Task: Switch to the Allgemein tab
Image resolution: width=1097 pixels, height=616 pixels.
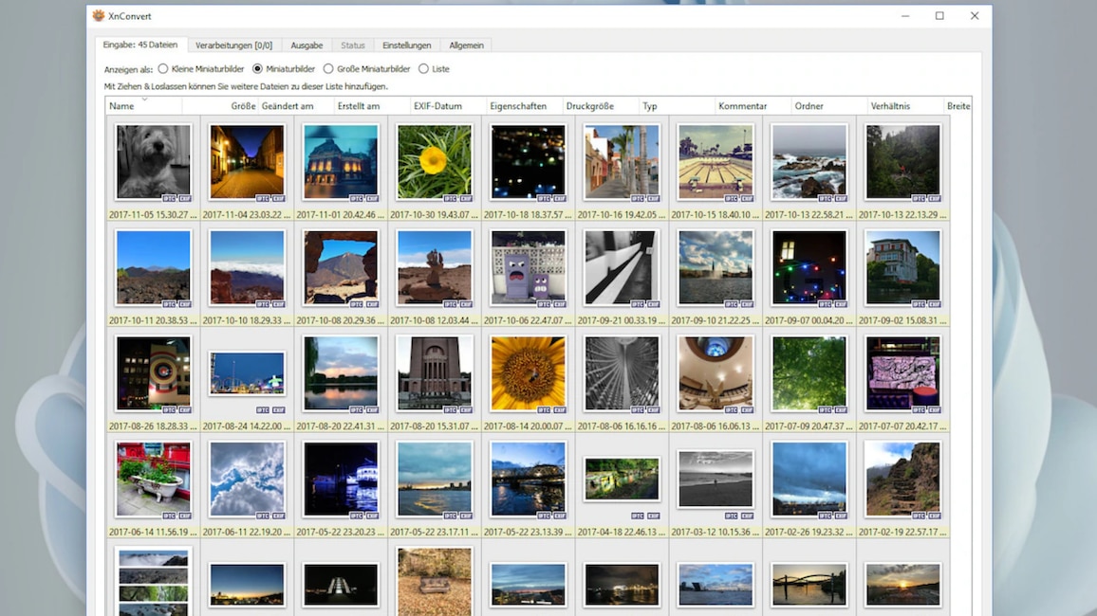Action: tap(466, 45)
